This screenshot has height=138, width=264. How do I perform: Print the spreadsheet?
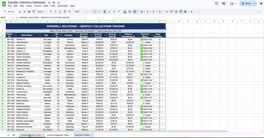(29, 12)
